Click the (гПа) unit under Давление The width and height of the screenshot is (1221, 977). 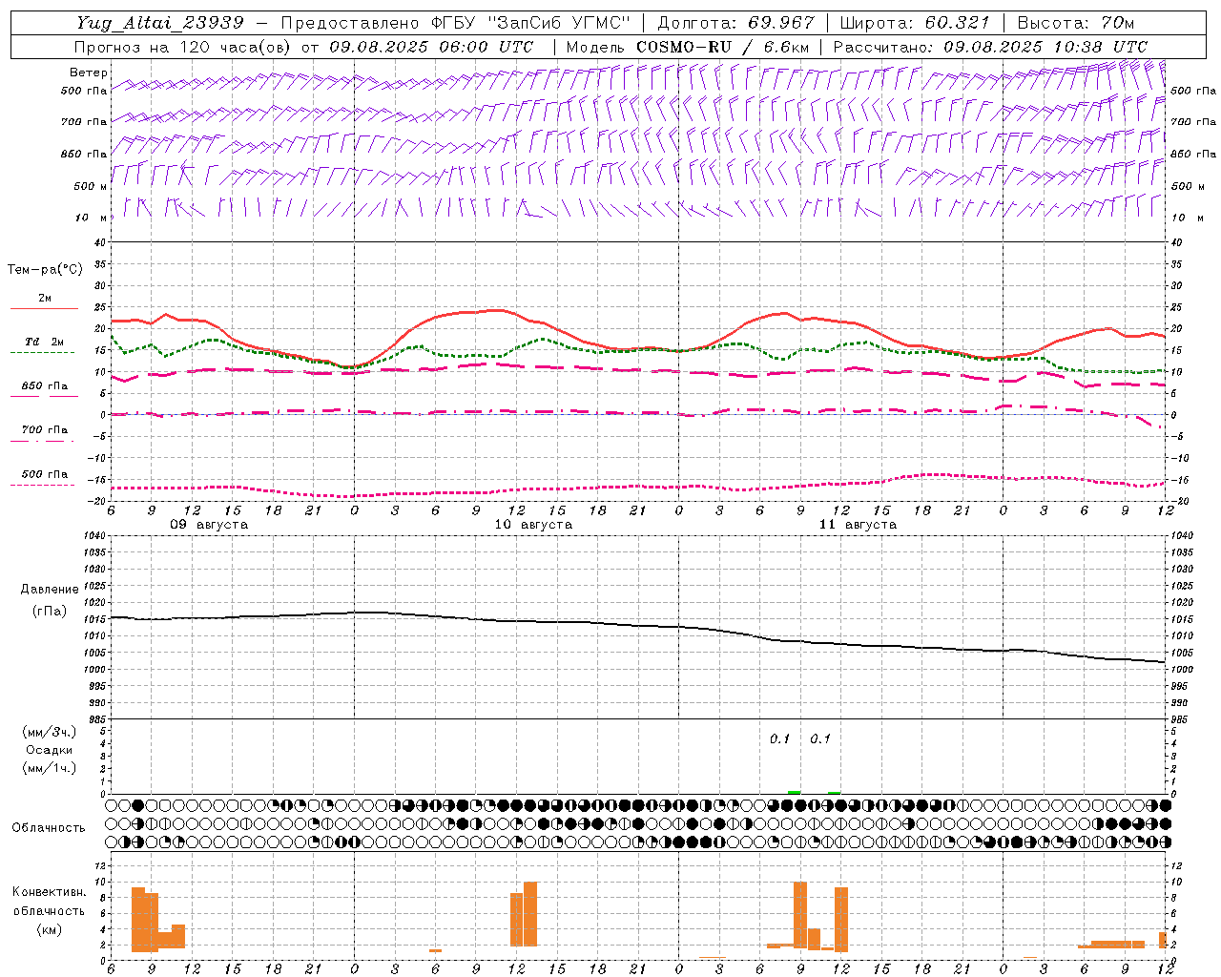click(x=50, y=612)
